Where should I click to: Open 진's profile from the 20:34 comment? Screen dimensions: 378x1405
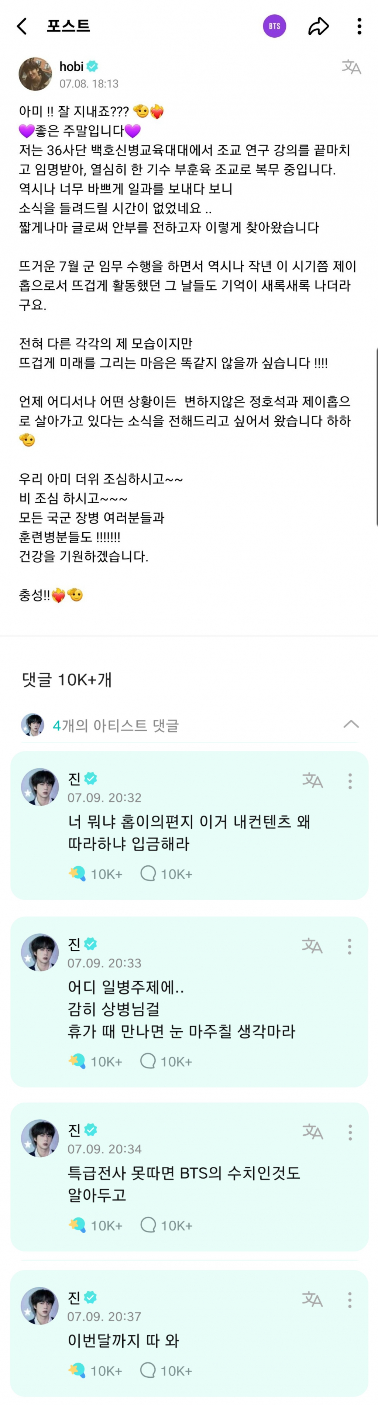point(40,1138)
